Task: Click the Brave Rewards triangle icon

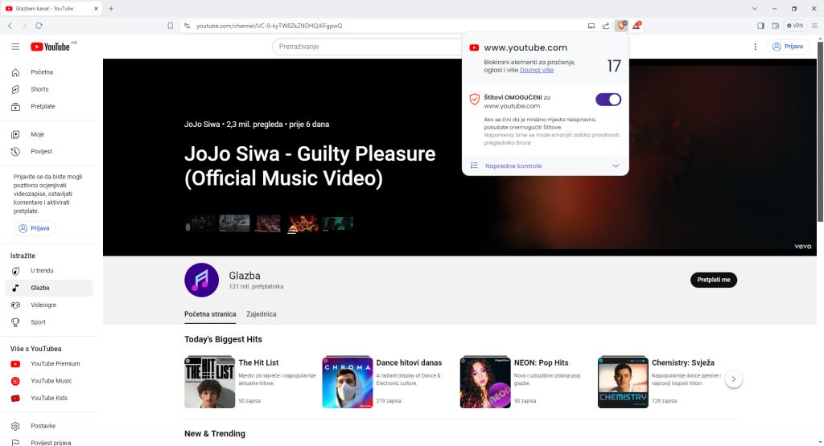Action: click(637, 26)
